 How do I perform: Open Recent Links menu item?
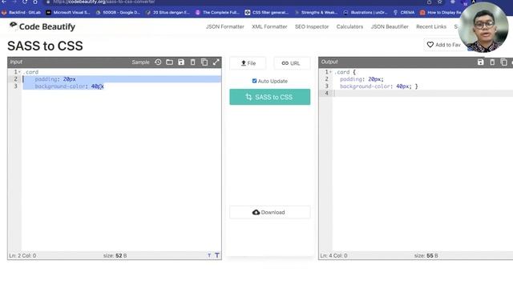click(x=431, y=26)
